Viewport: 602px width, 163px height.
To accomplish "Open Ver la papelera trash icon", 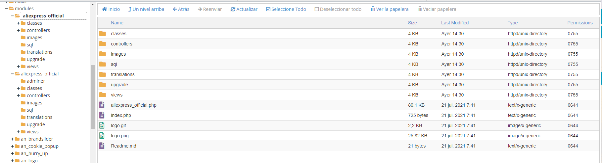I will pos(373,9).
